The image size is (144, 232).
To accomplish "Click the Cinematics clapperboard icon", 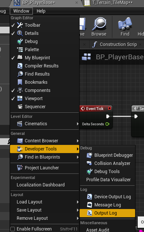I will click(20, 124).
